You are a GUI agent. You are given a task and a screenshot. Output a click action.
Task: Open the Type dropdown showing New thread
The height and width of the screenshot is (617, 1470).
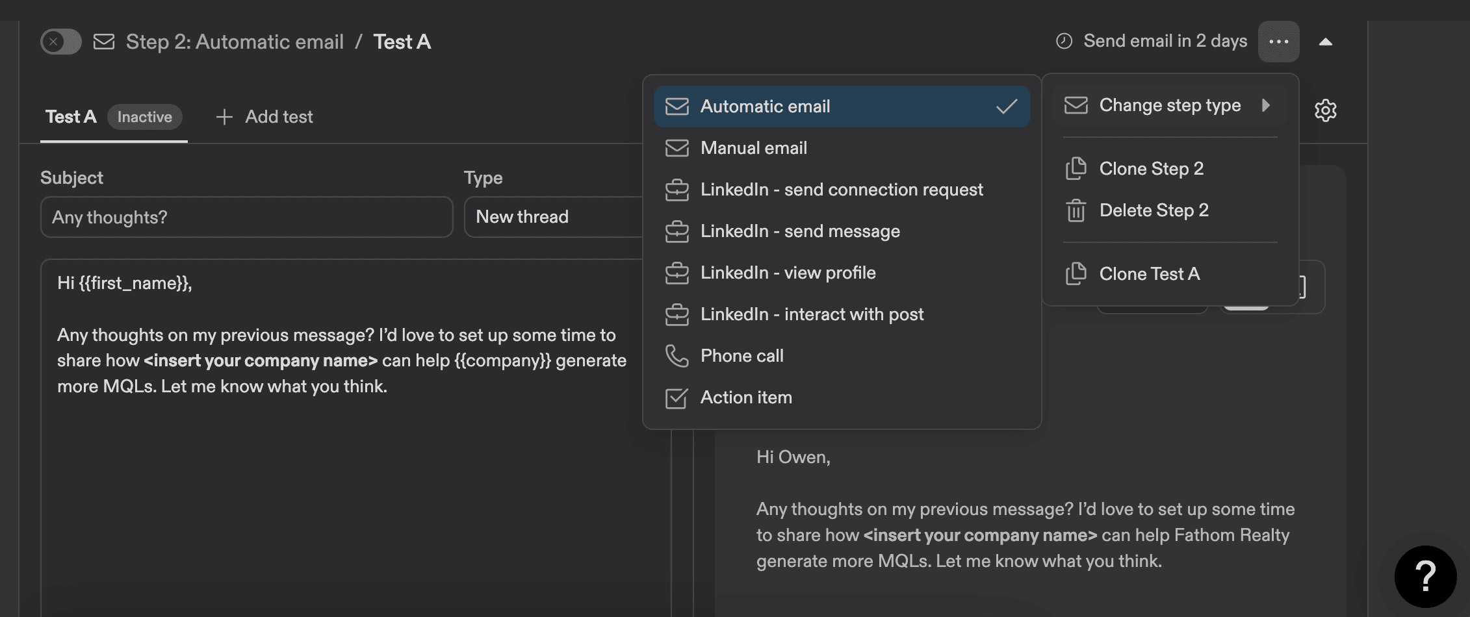click(554, 217)
